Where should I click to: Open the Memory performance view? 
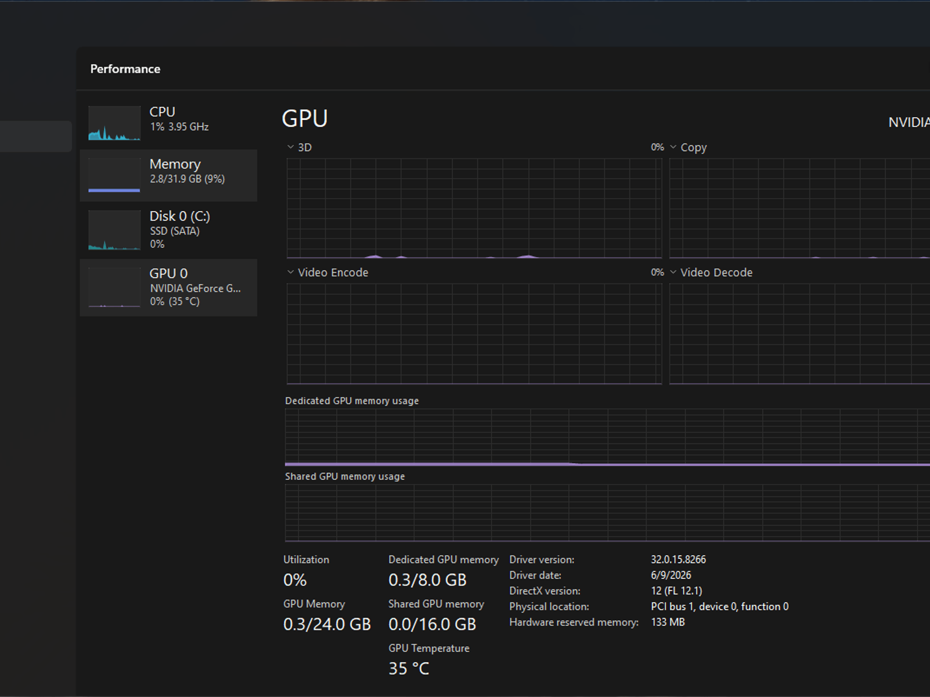click(x=168, y=176)
